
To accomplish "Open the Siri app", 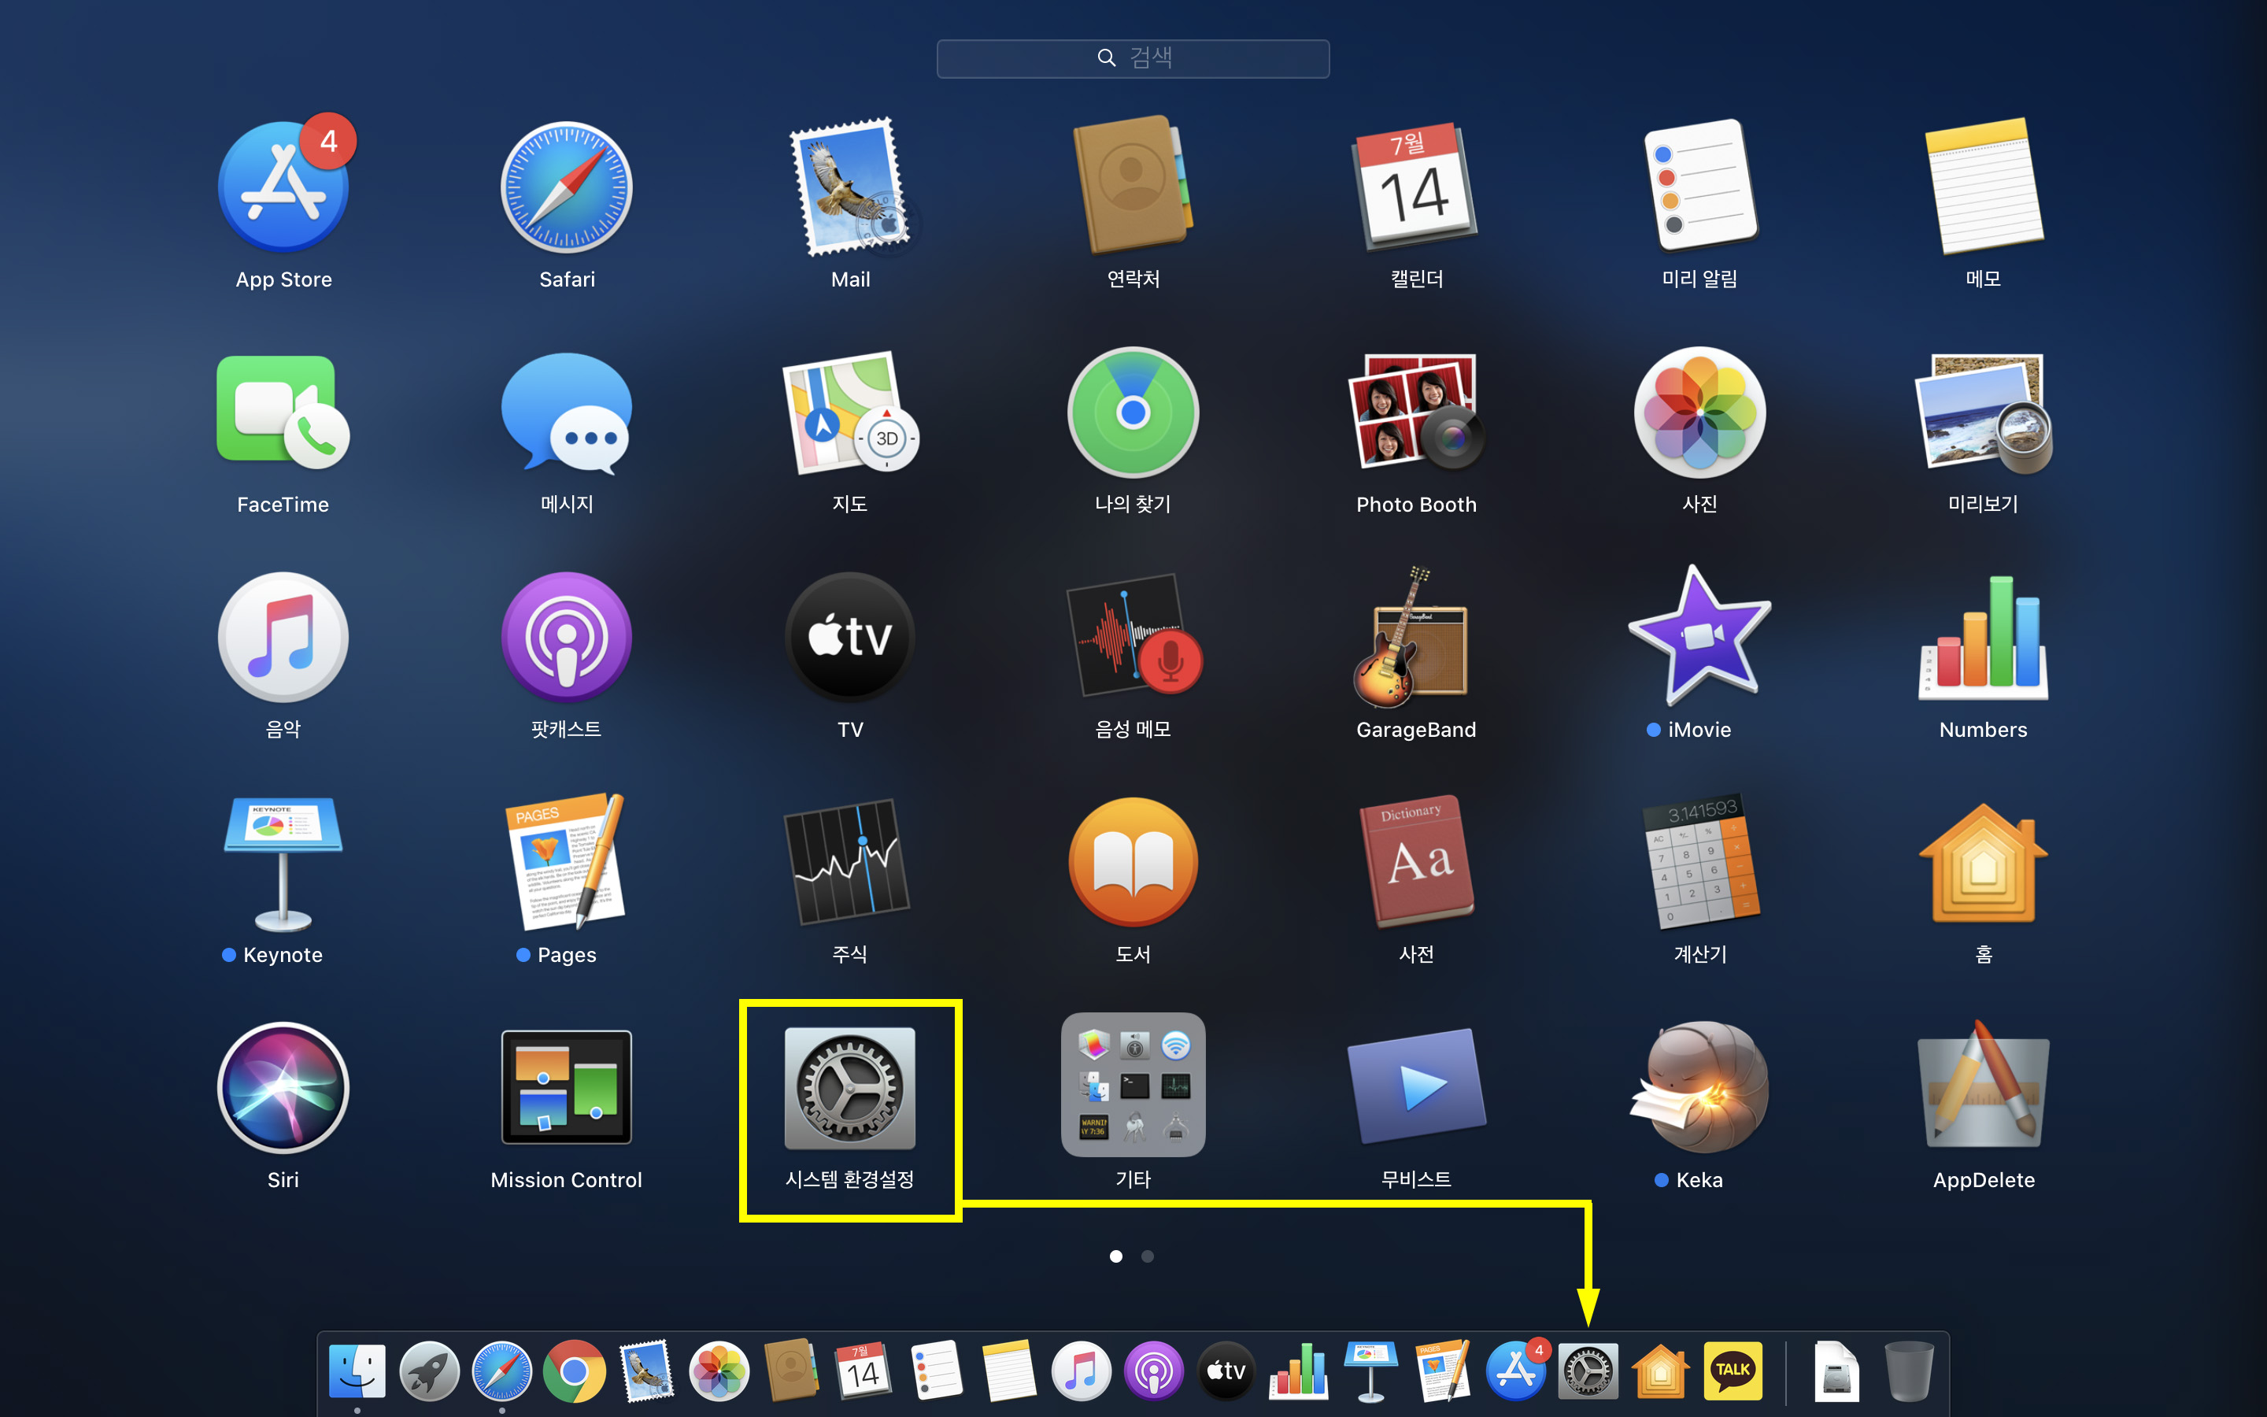I will click(x=283, y=1087).
